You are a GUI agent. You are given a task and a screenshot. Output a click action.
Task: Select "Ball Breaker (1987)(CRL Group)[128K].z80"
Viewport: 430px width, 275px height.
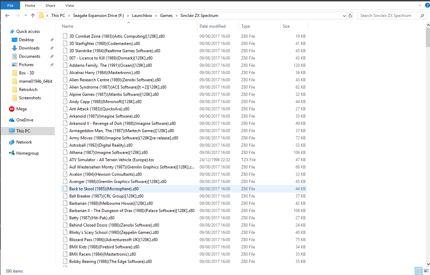click(x=106, y=196)
